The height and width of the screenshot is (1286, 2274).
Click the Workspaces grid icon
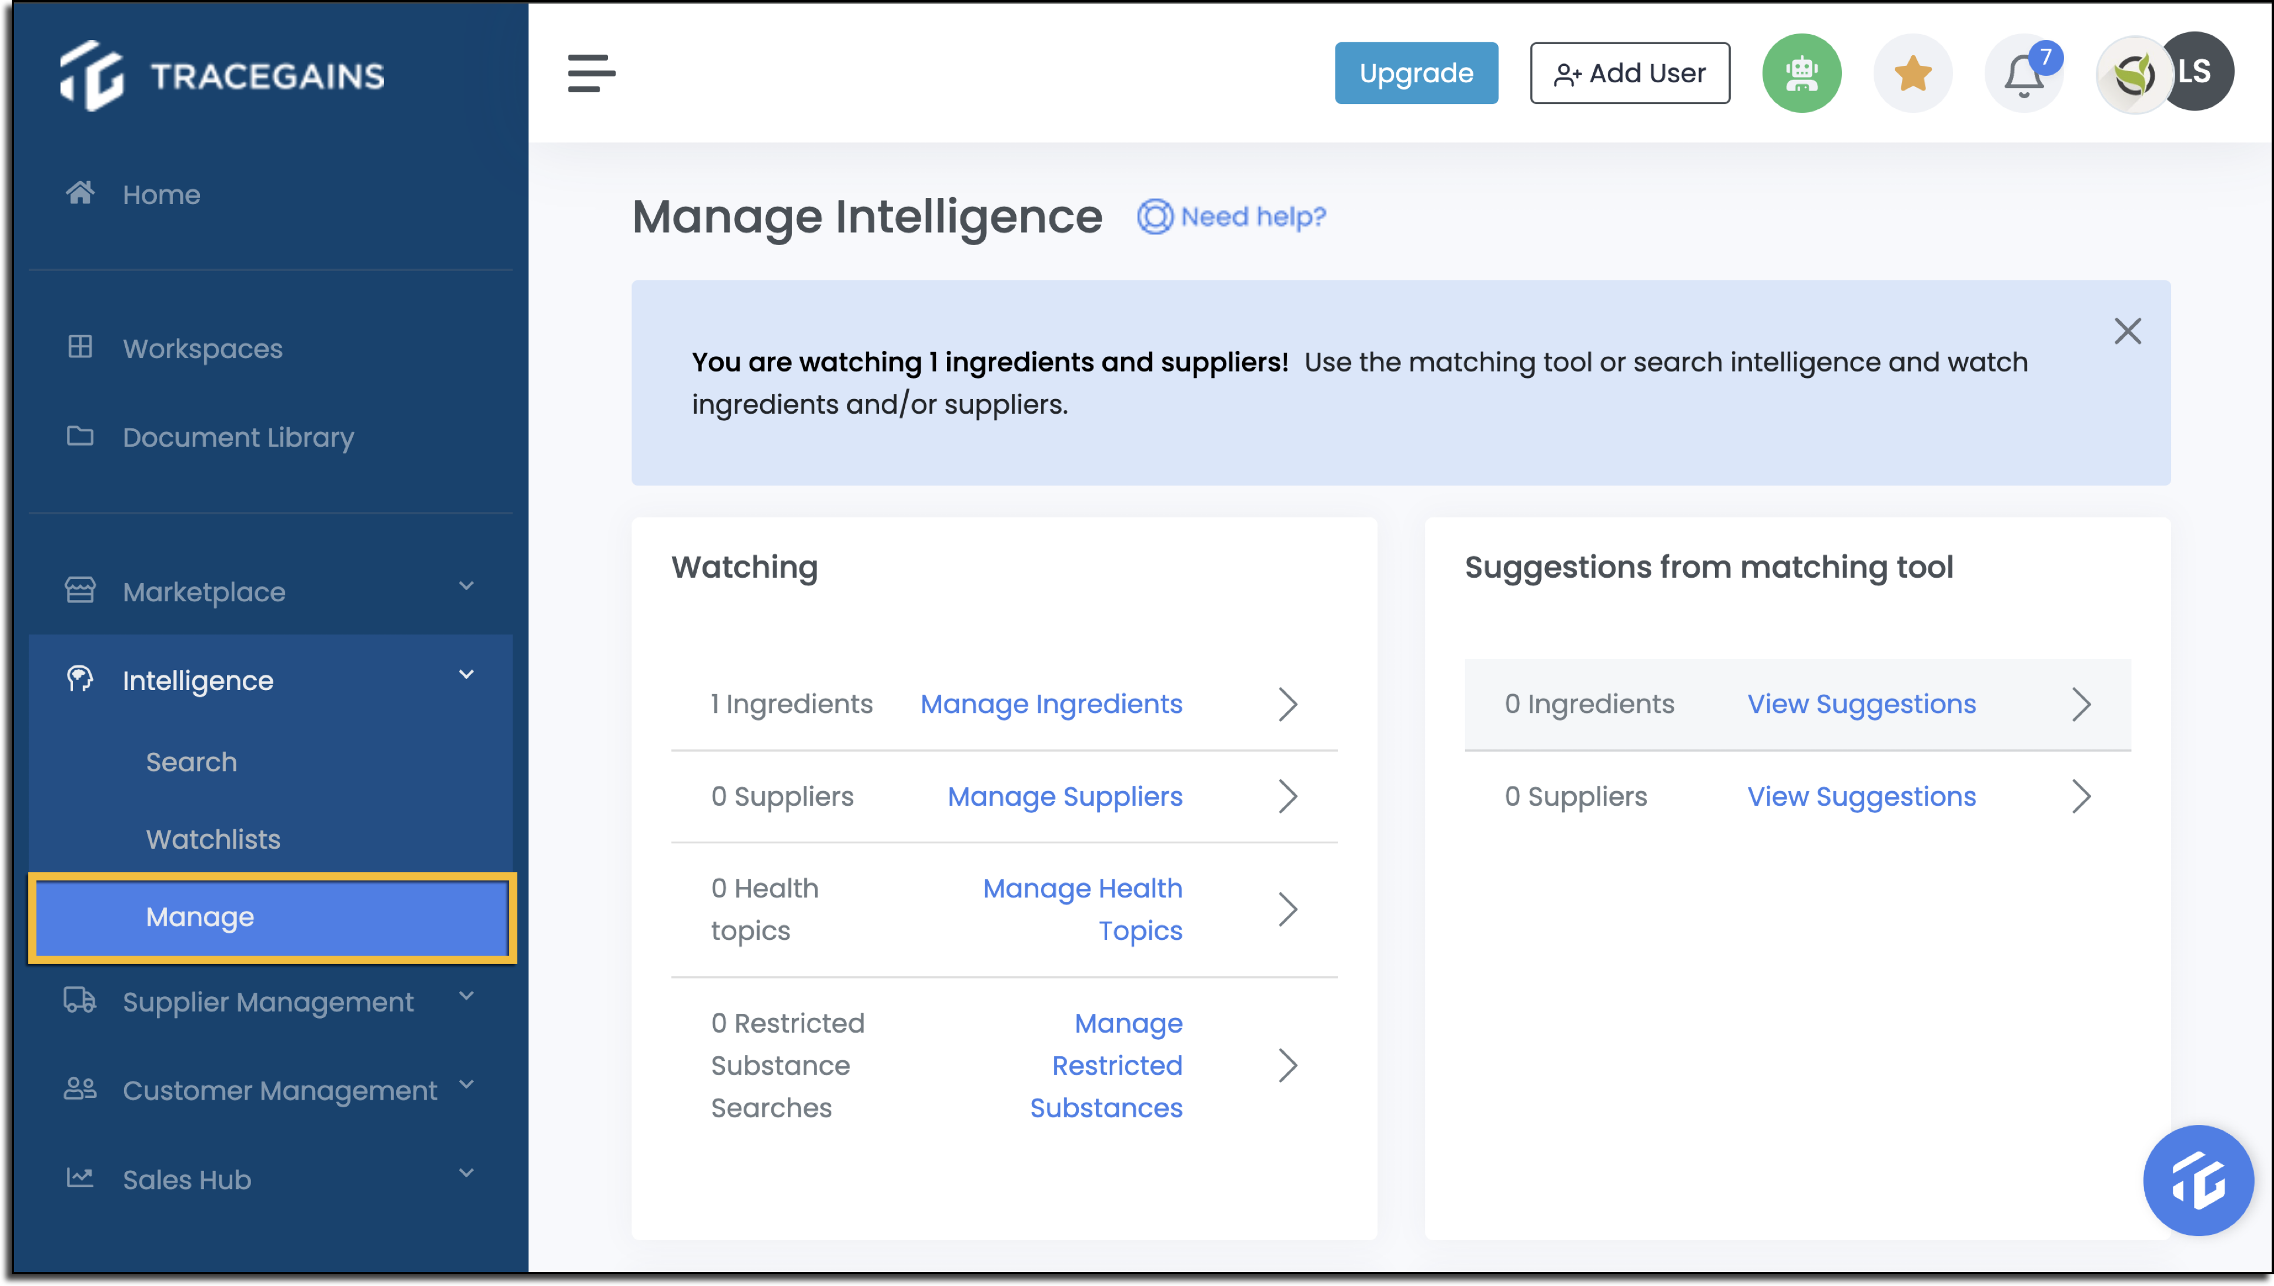(79, 346)
